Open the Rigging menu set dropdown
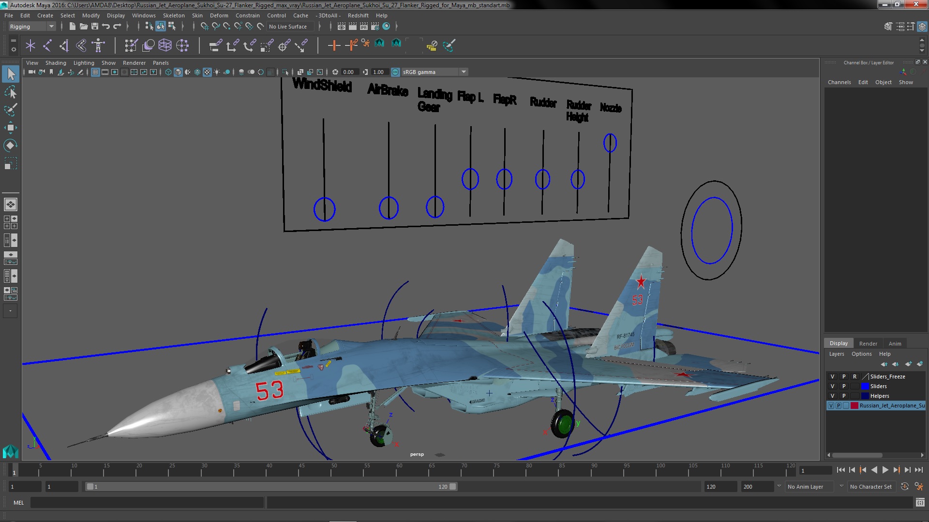This screenshot has width=929, height=522. coord(31,27)
